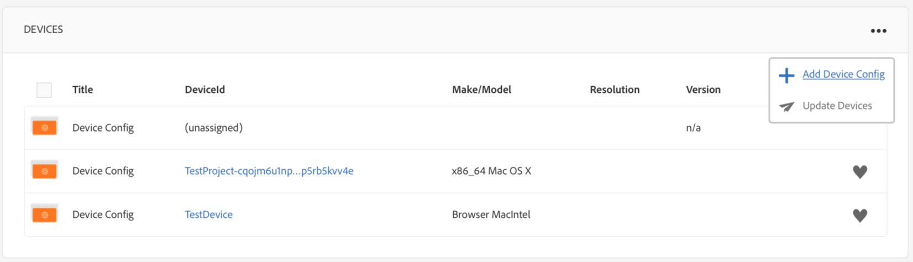Click the x86_64 Mac OS X cell
The width and height of the screenshot is (913, 262).
click(x=491, y=171)
